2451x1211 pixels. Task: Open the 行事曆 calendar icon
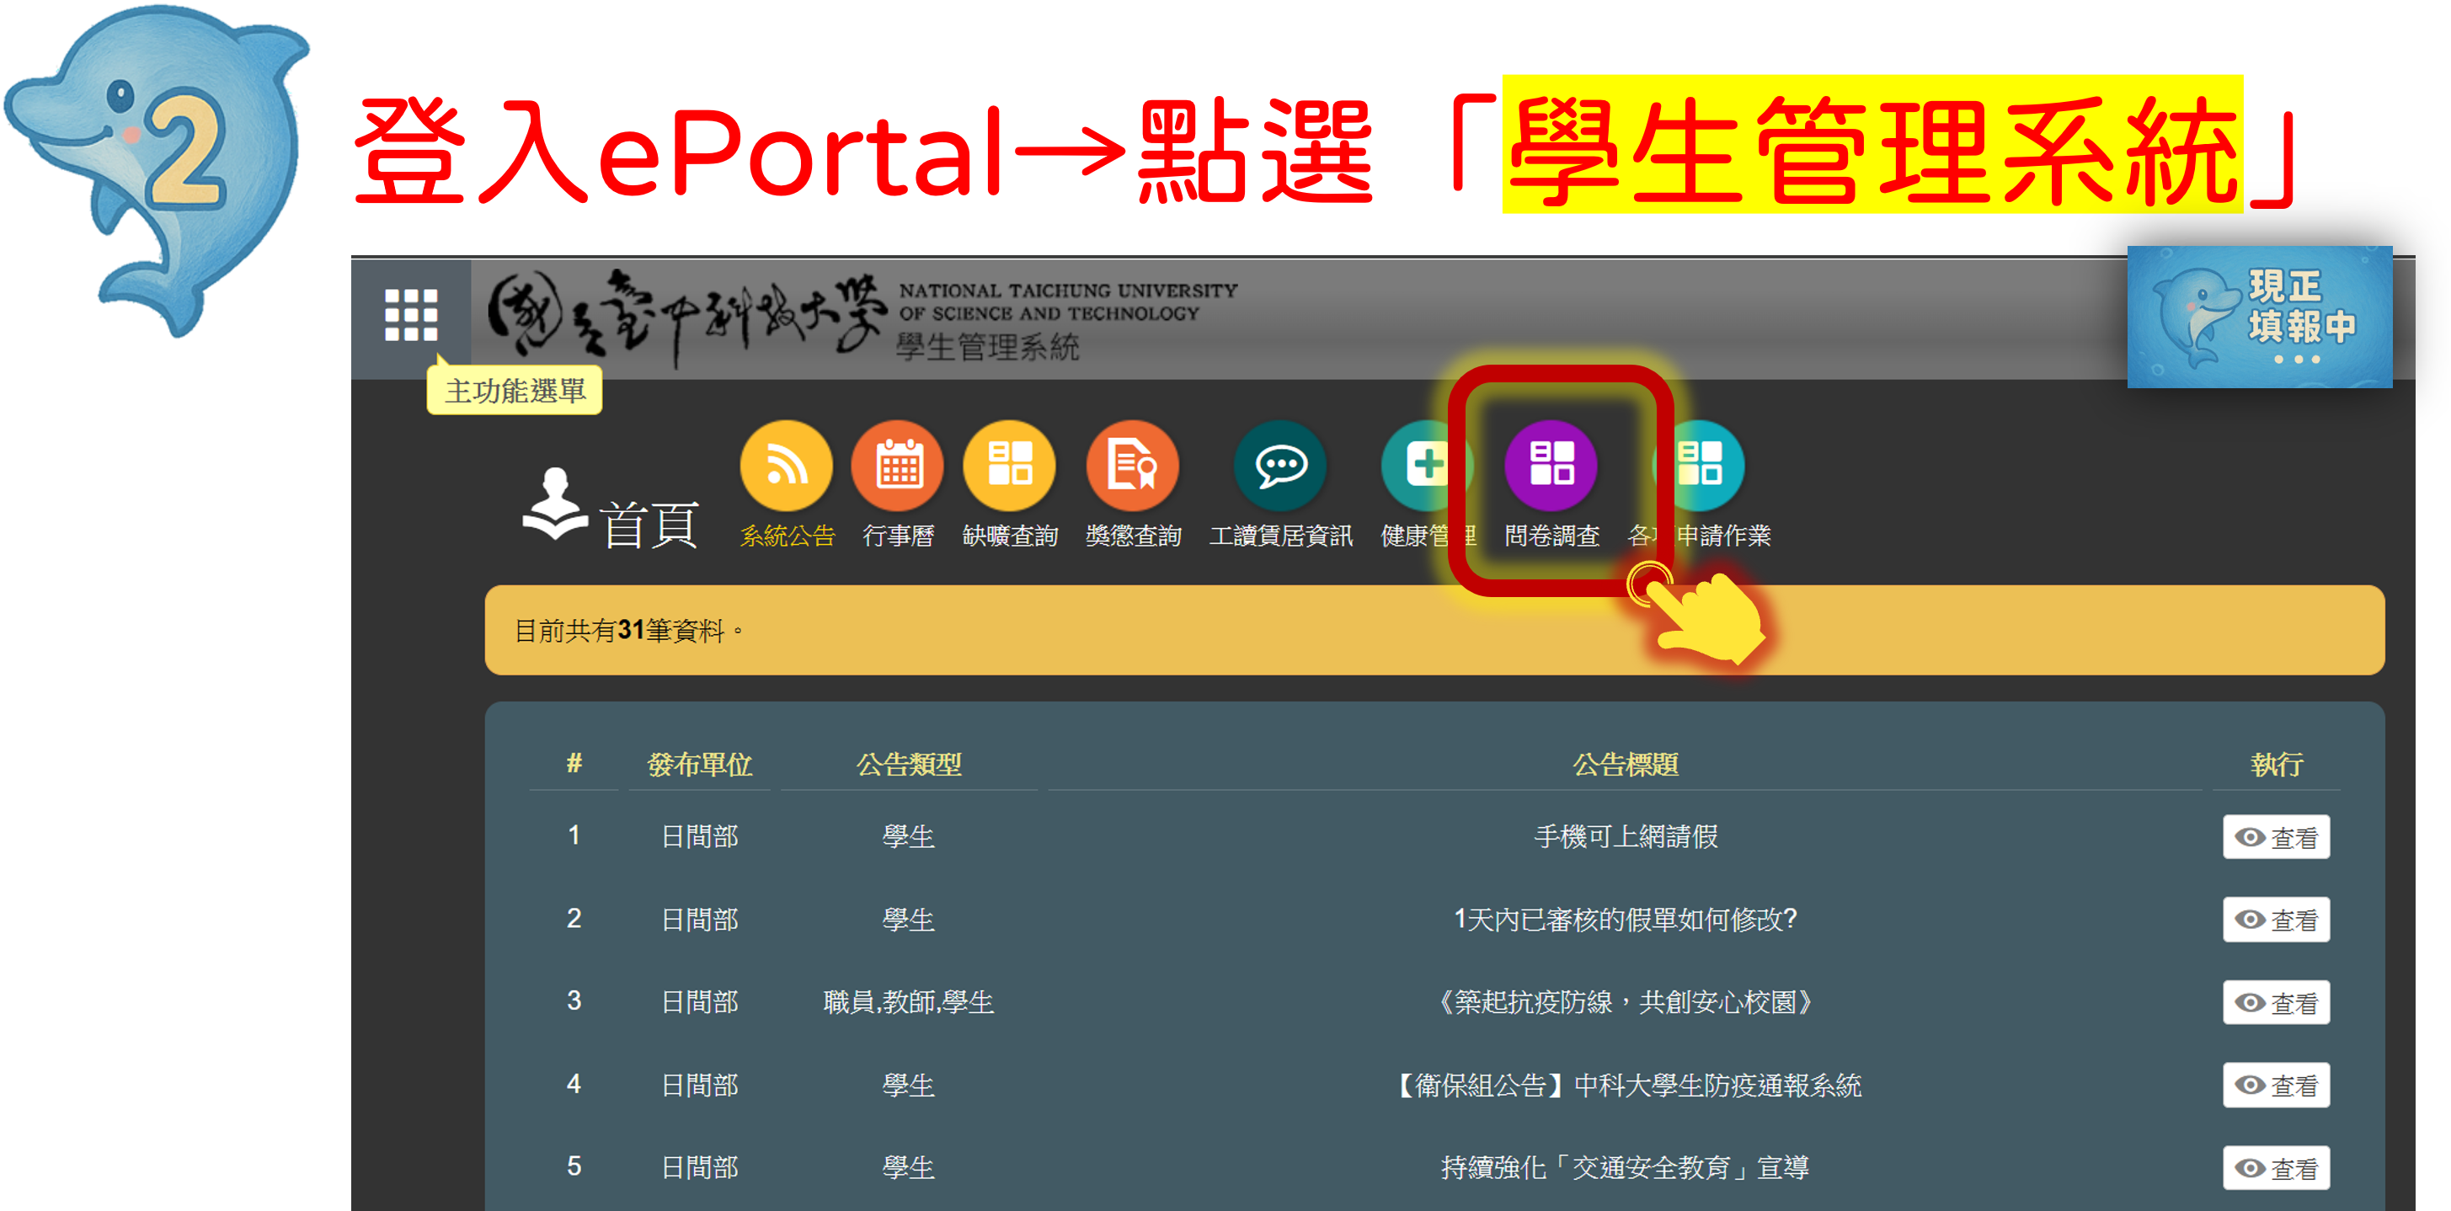pyautogui.click(x=898, y=465)
